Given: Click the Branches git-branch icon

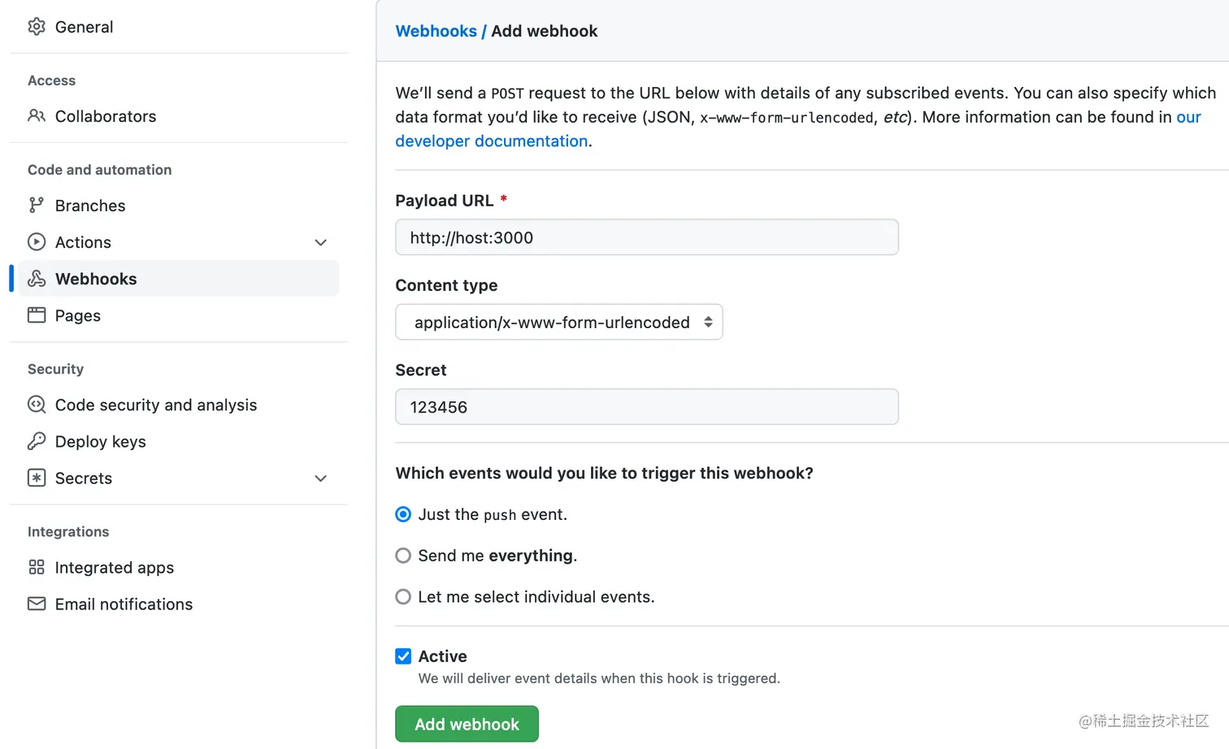Looking at the screenshot, I should (37, 206).
